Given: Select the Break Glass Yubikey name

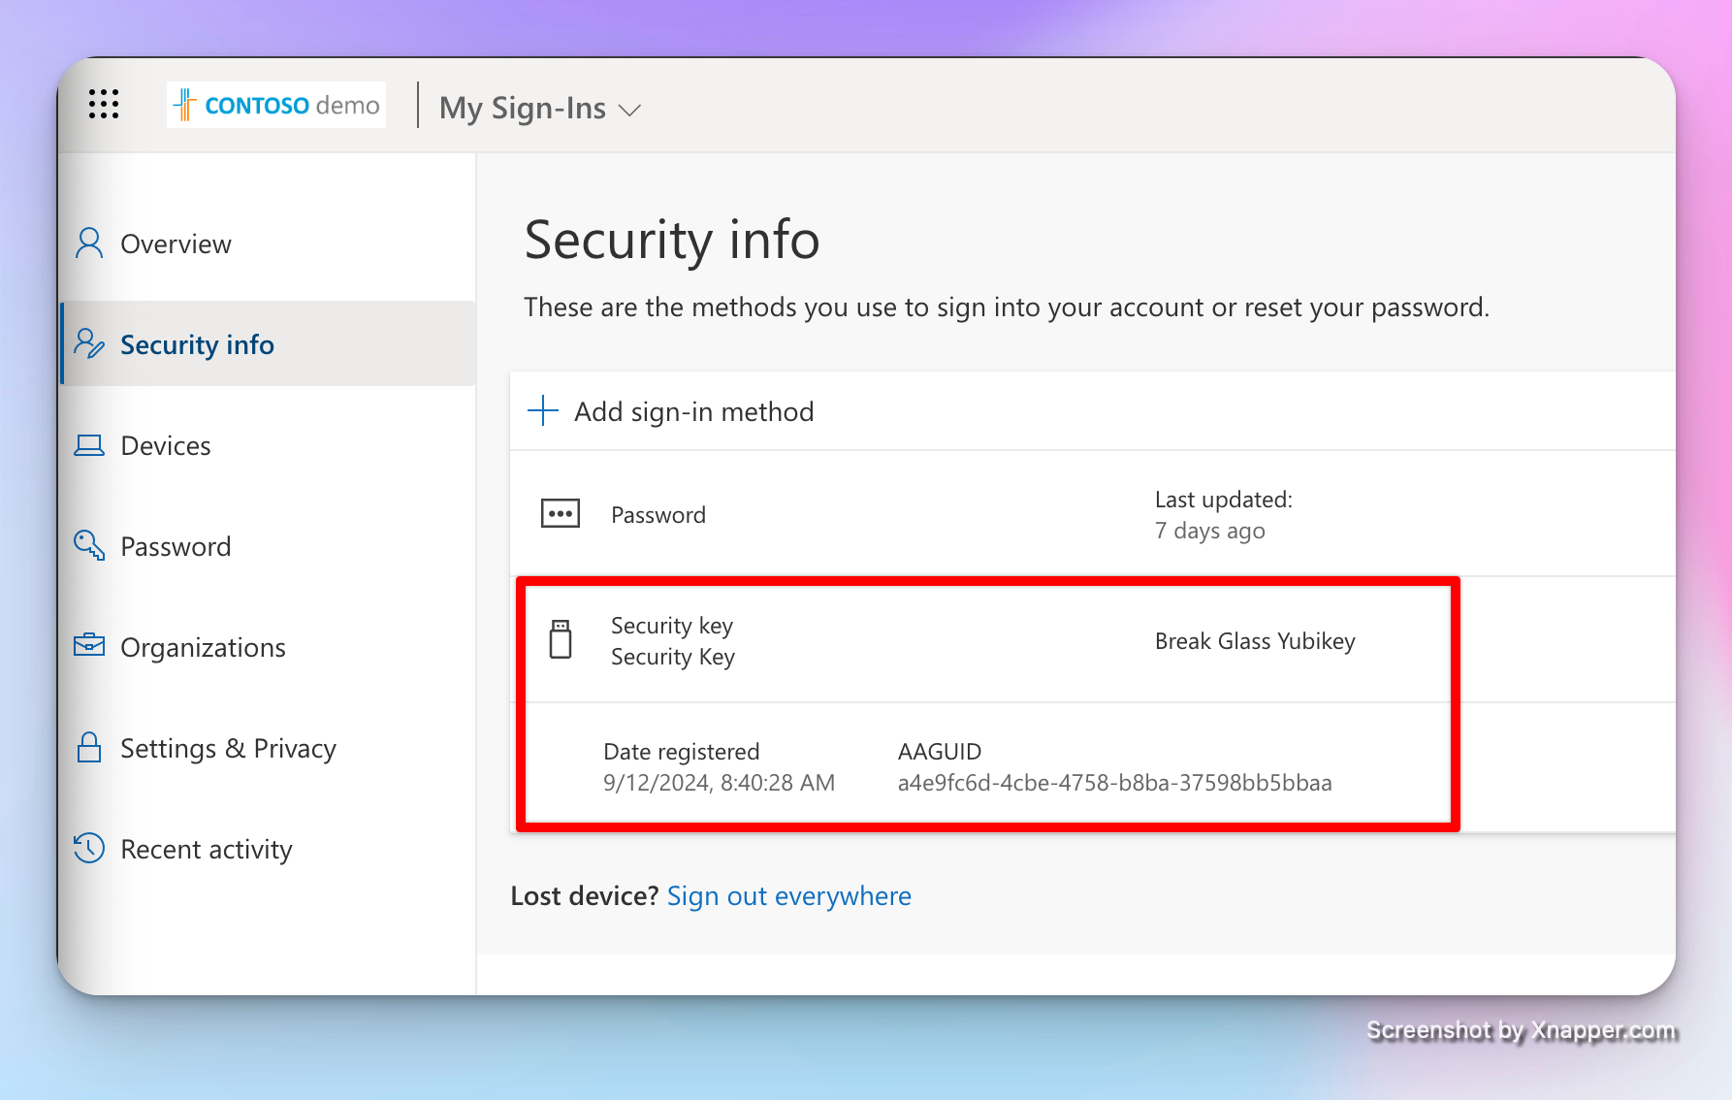Looking at the screenshot, I should 1255,641.
